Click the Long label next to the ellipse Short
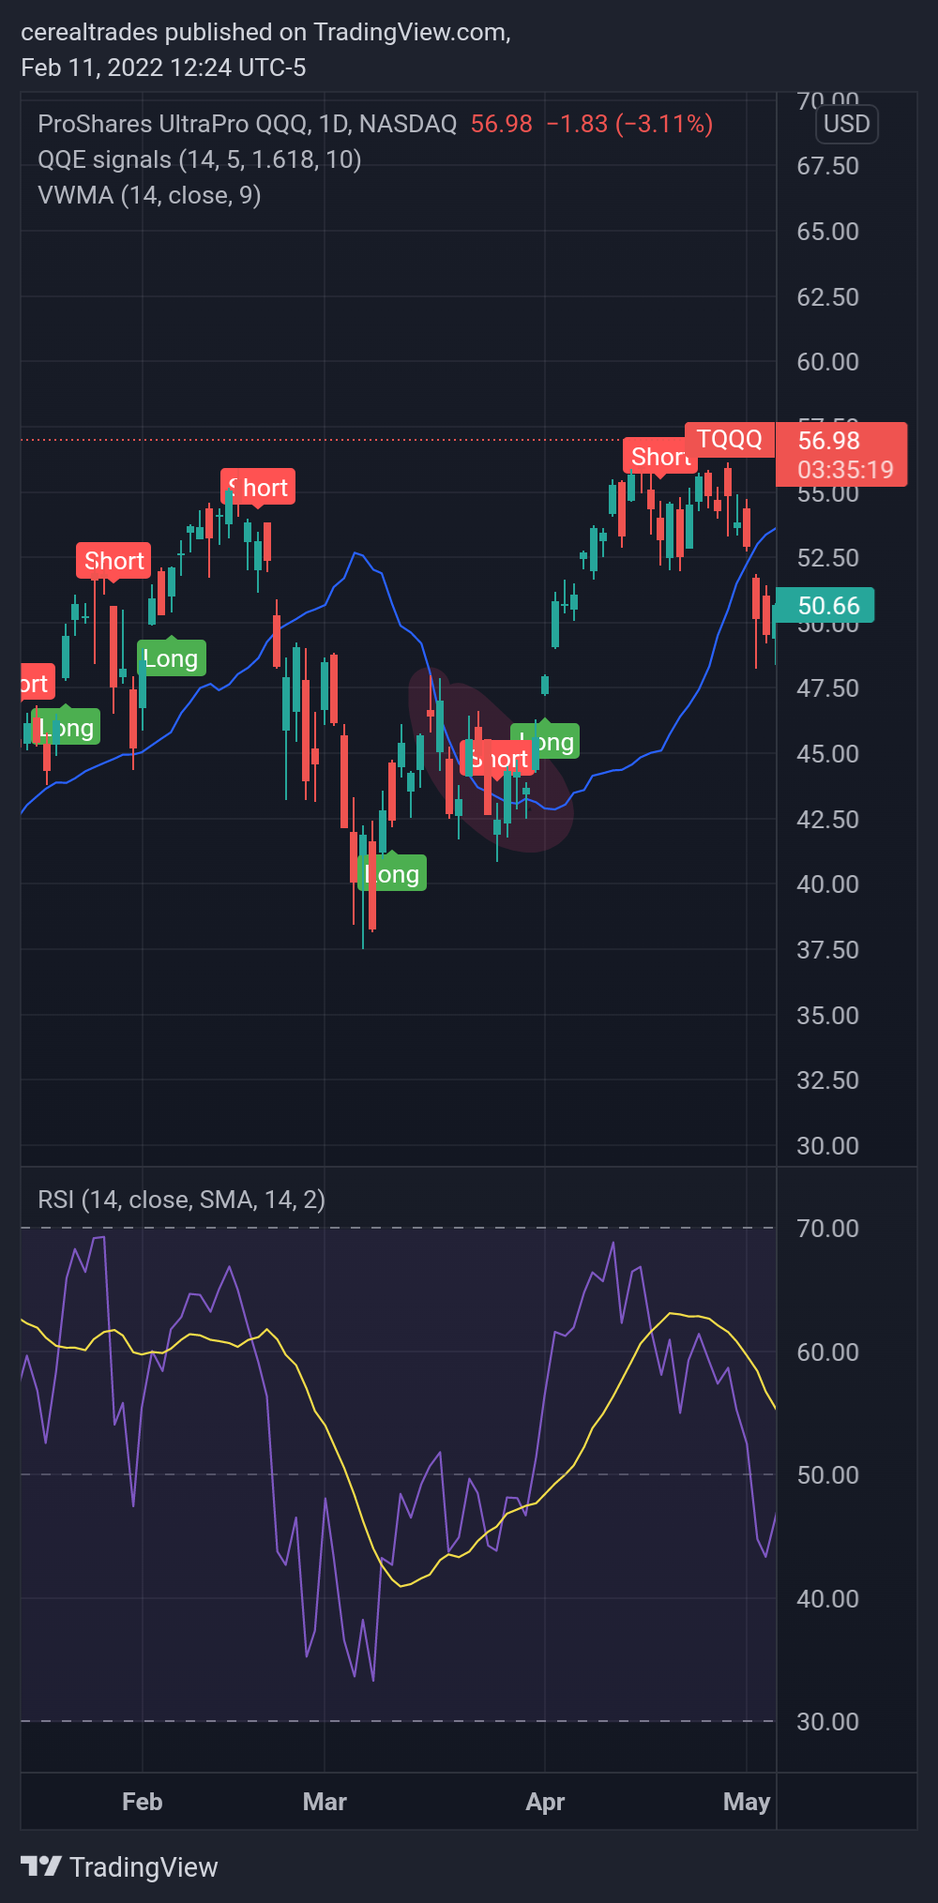 click(x=547, y=741)
